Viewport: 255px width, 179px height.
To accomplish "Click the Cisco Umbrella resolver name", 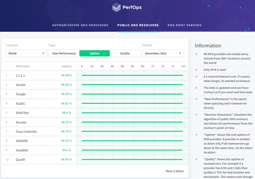I will [26, 131].
